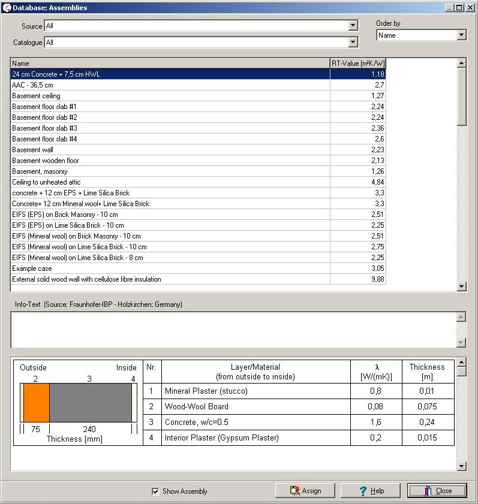This screenshot has width=478, height=504.
Task: Click the Close button at the bottom
Action: tap(437, 491)
